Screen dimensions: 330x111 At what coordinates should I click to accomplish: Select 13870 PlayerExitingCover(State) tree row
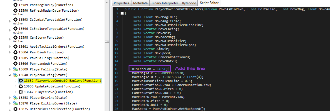click(x=47, y=103)
